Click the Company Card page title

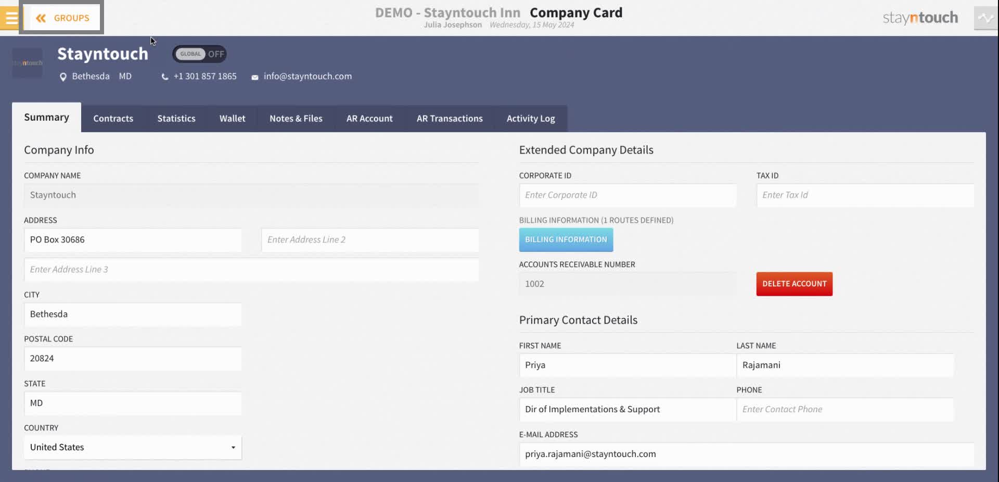click(576, 12)
